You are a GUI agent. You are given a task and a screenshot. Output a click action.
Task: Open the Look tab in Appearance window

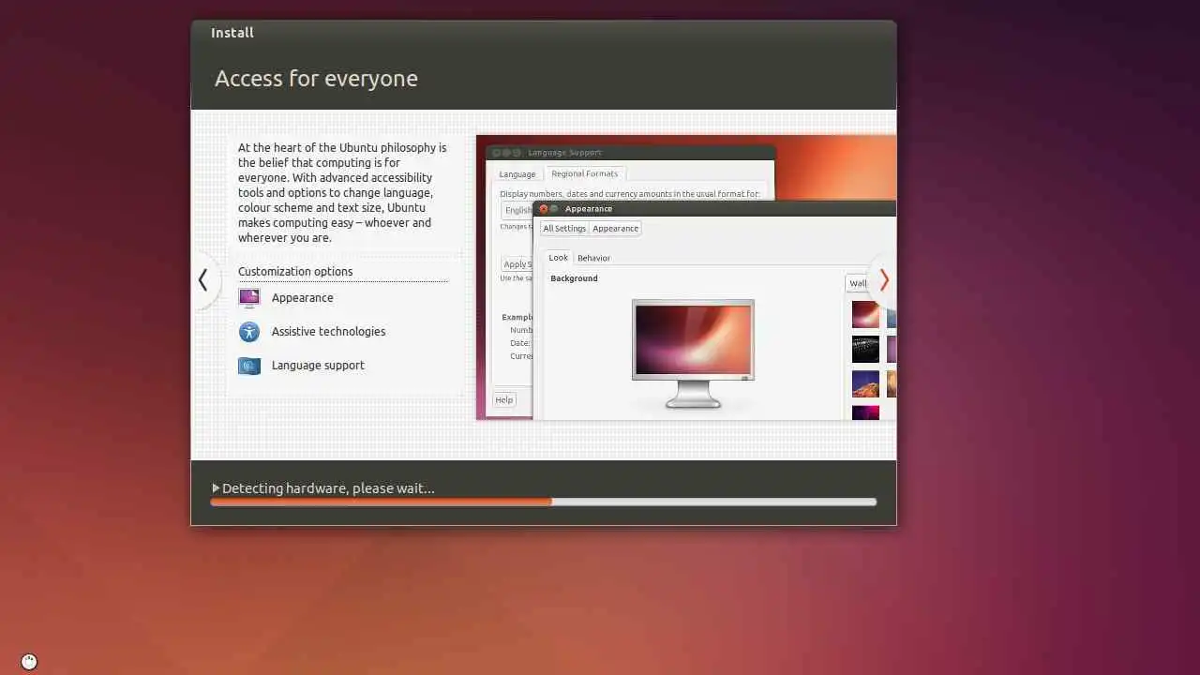coord(558,258)
